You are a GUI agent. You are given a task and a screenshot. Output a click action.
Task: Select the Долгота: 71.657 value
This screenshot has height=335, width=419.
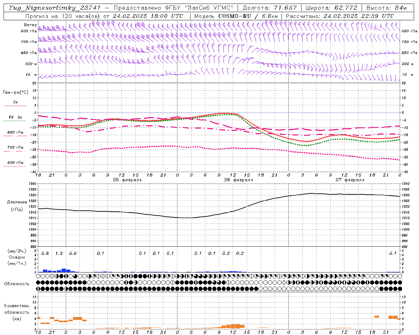(270, 8)
